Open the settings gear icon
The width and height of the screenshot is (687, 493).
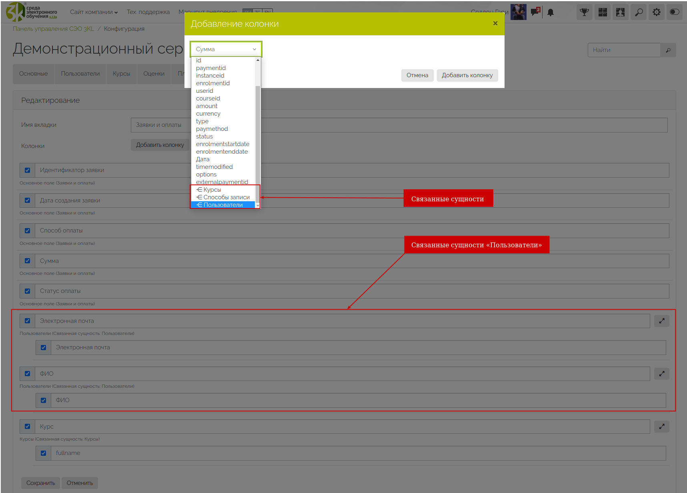tap(657, 12)
